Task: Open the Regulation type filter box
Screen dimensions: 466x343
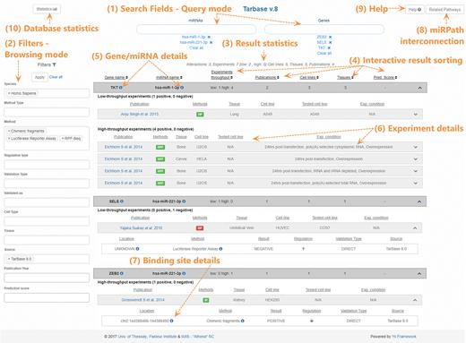Action: [x=47, y=165]
